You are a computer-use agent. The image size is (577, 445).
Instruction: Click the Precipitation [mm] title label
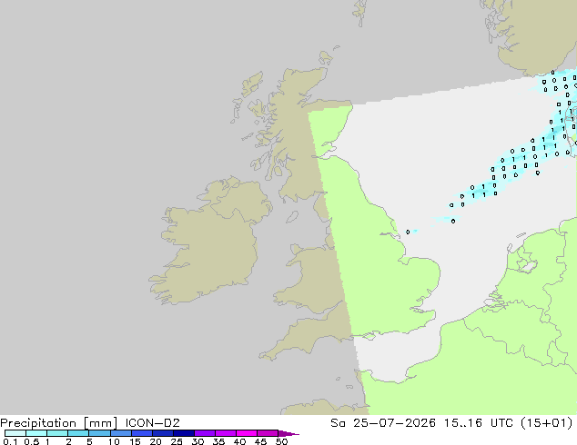59,423
